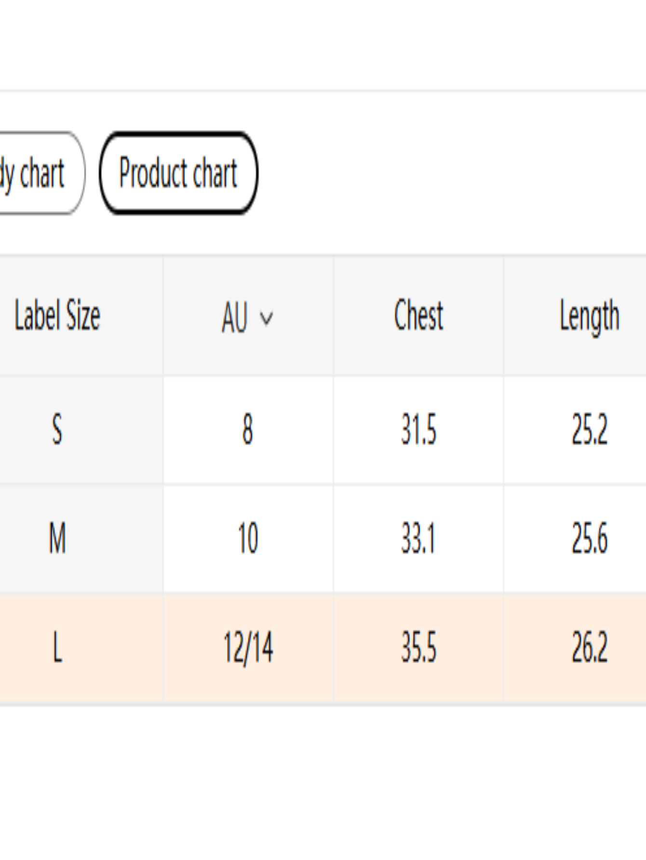Select the highlighted L size row

click(57, 648)
